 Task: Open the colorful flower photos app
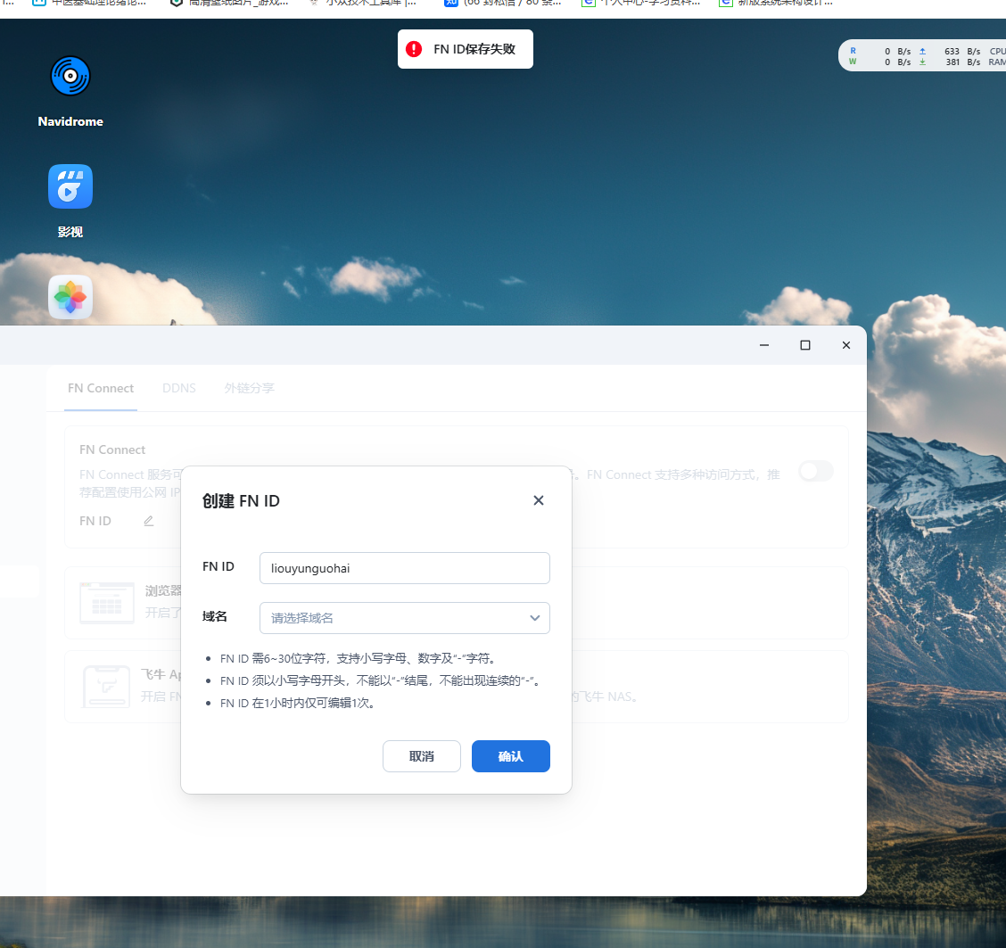[70, 298]
